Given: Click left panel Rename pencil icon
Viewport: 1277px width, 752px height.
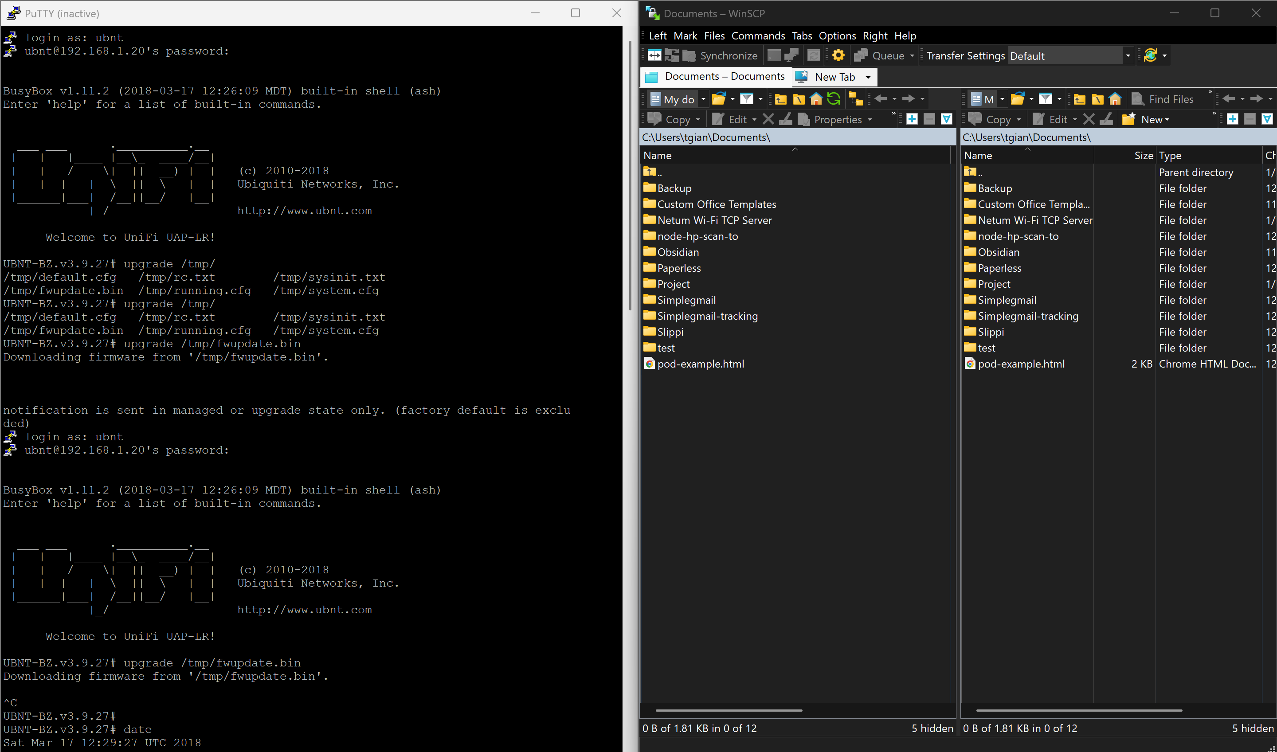Looking at the screenshot, I should click(x=785, y=119).
